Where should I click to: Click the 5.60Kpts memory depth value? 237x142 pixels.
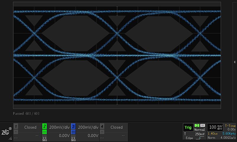tap(229, 133)
